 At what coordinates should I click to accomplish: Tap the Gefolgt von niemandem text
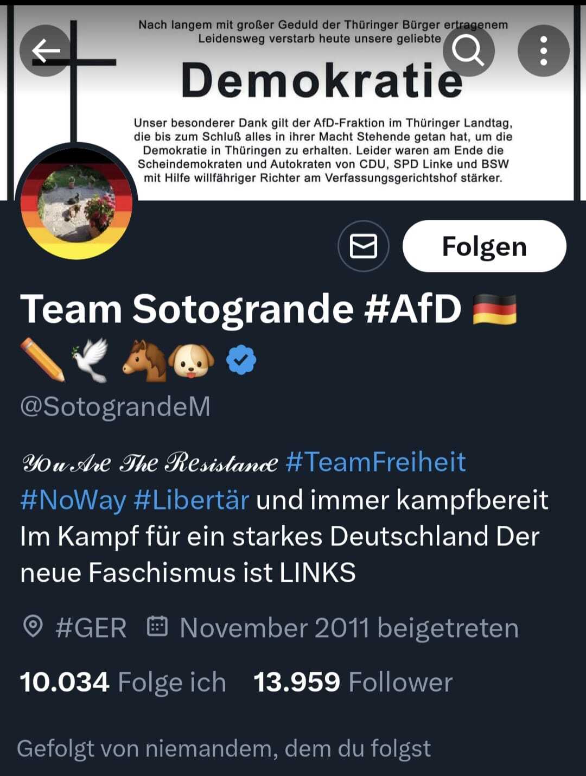(224, 748)
